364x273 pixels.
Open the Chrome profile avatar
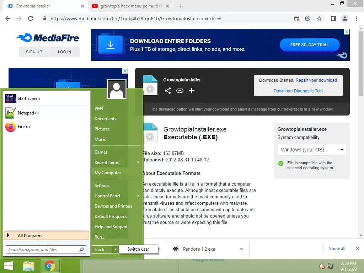[x=345, y=18]
